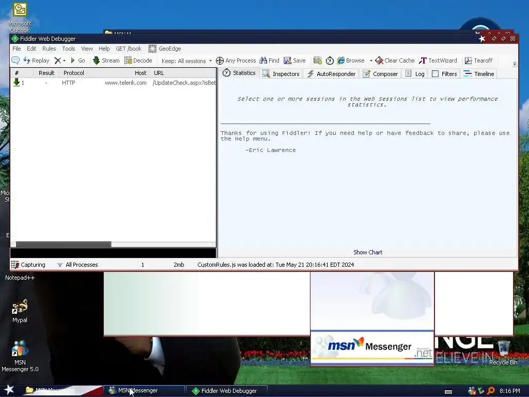Save sessions using the Save button
This screenshot has height=397, width=529.
click(294, 60)
